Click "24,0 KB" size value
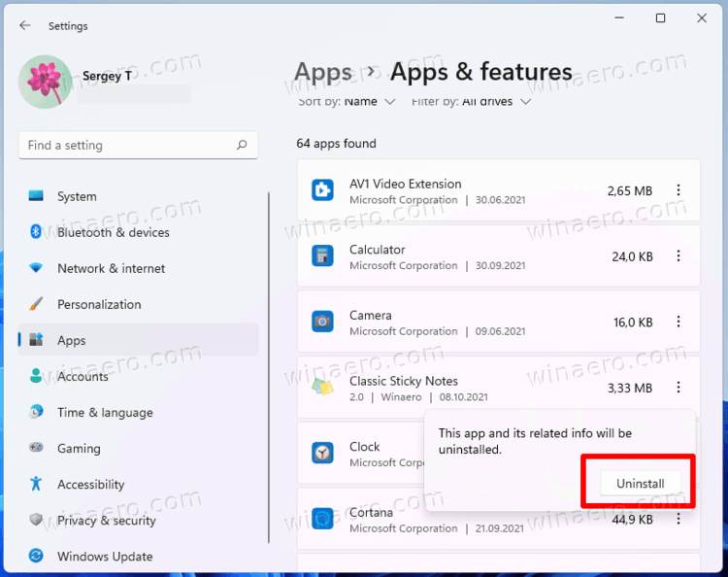728x577 pixels. click(632, 256)
